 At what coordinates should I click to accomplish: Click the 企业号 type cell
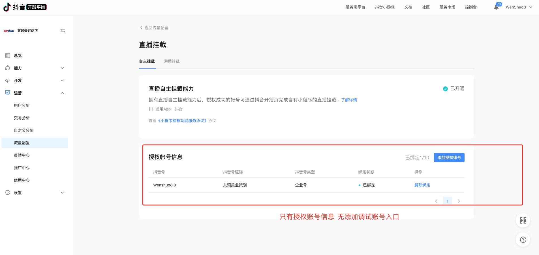pos(301,185)
